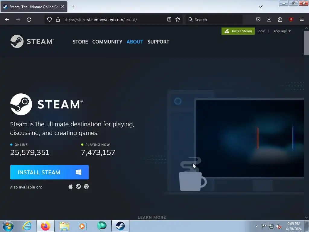Click the blue INSTALL STEAM button
309x232 pixels.
[x=49, y=172]
